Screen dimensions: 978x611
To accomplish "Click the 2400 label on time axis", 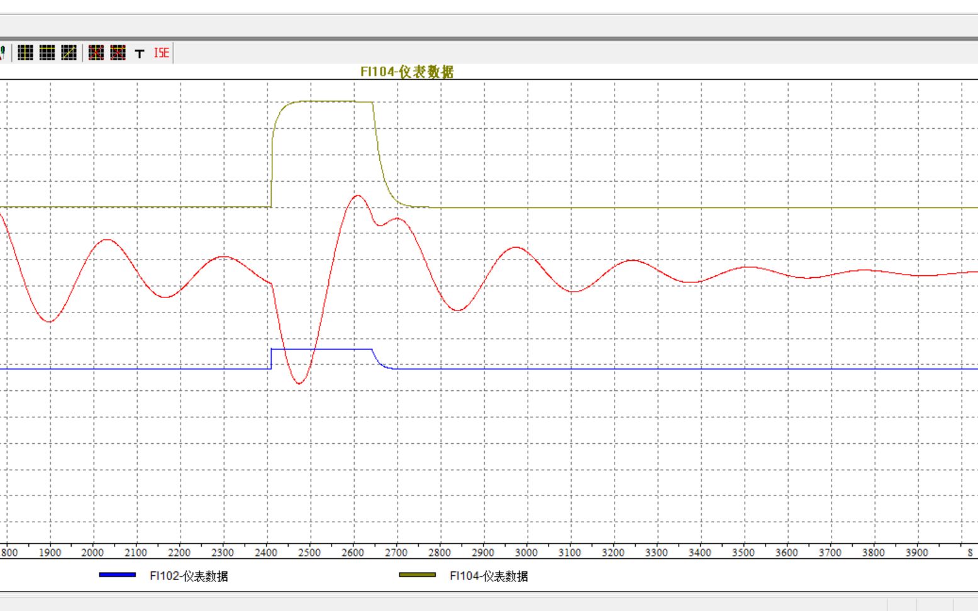I will click(x=266, y=553).
